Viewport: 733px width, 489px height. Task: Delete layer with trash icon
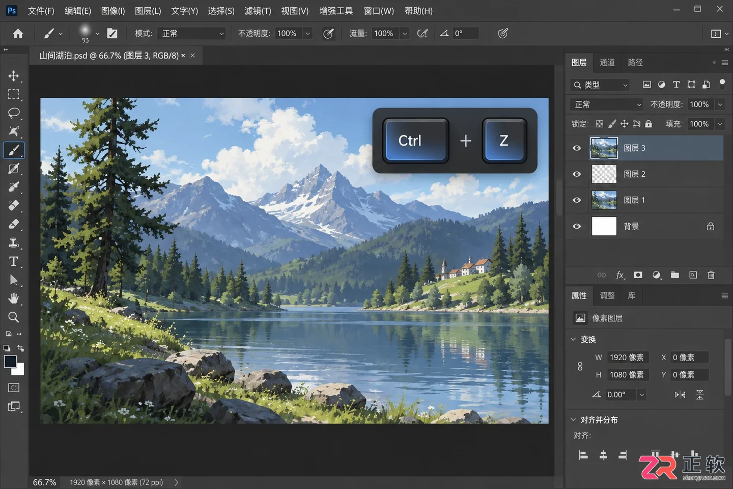[711, 275]
